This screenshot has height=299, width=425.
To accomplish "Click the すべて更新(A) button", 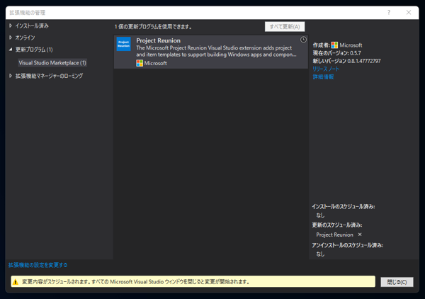I will tap(285, 26).
